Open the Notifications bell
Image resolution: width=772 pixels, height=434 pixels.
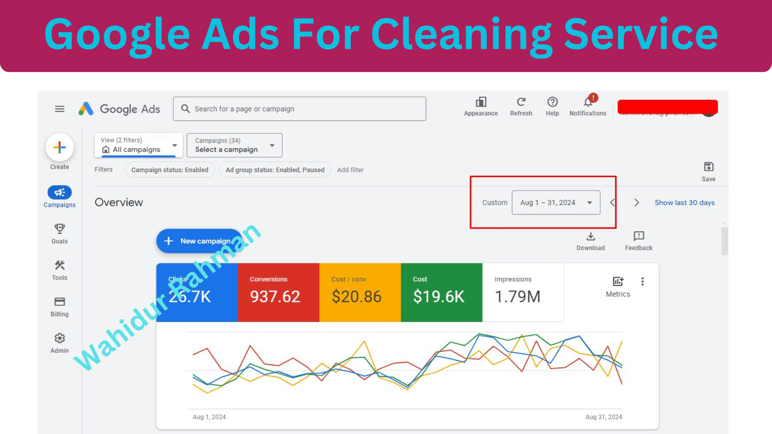pyautogui.click(x=588, y=106)
